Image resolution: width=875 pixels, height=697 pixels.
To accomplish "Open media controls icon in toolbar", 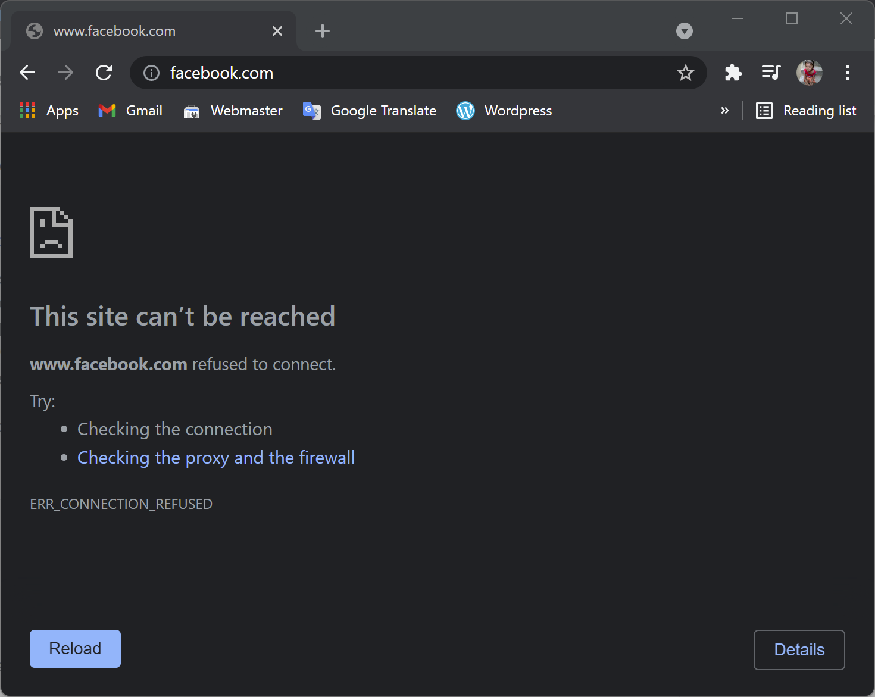I will [771, 73].
